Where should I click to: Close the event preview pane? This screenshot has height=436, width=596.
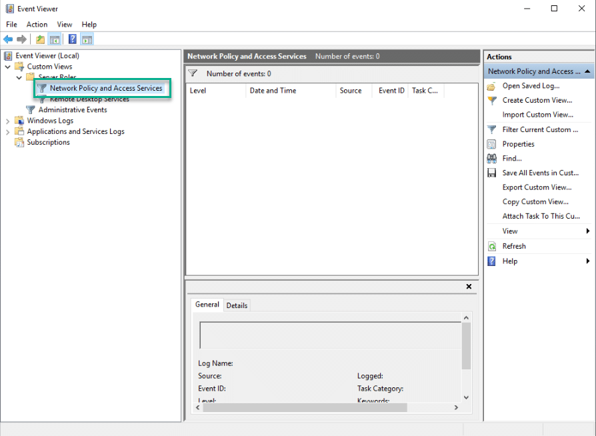(x=469, y=287)
